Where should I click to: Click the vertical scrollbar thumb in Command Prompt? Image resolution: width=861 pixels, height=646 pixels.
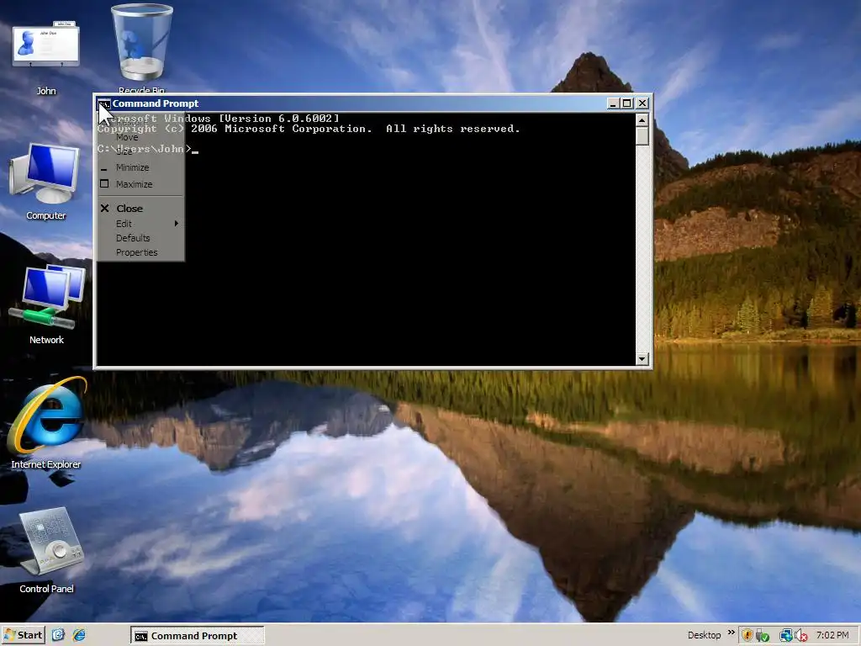642,135
